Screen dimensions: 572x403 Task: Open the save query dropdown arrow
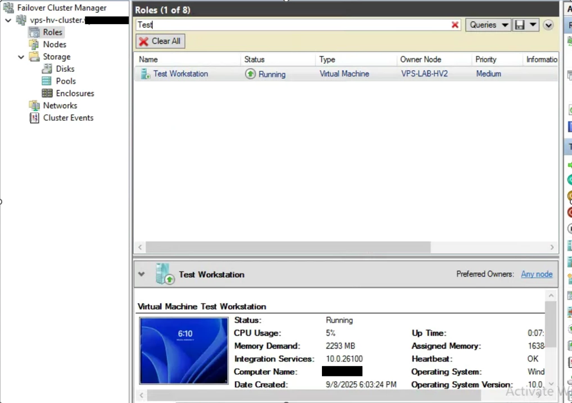click(x=533, y=25)
